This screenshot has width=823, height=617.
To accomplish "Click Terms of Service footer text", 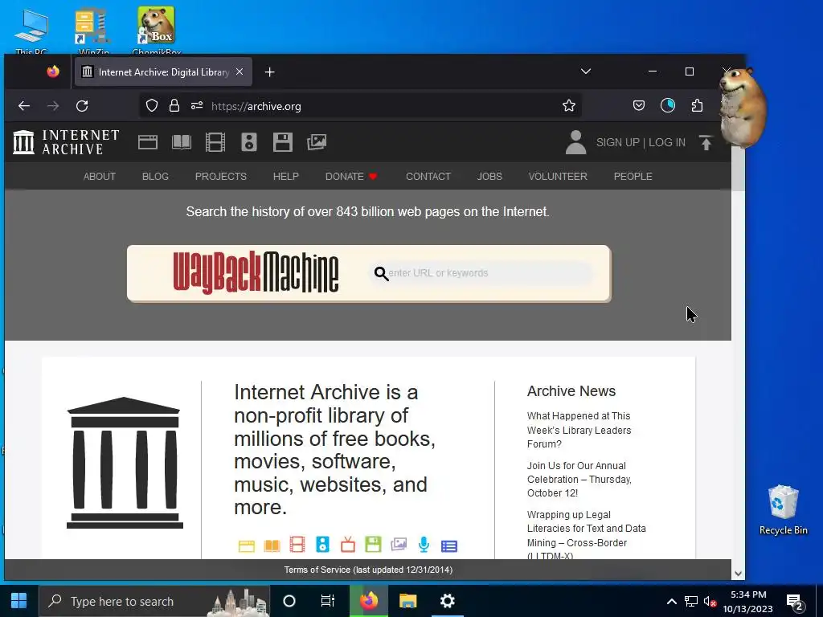I will point(368,570).
